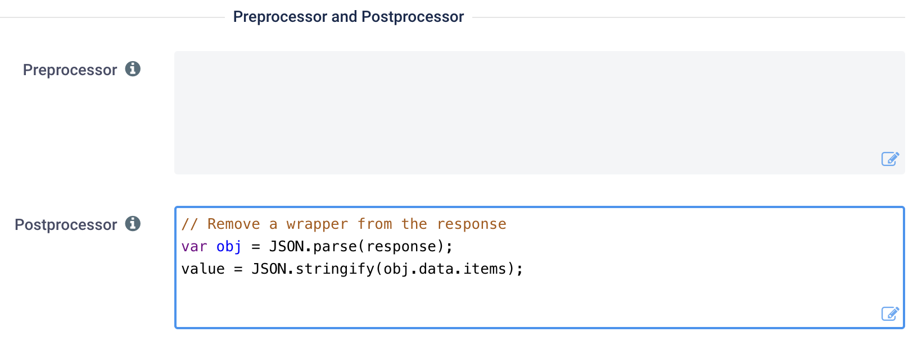Click the 'Preprocessor and Postprocessor' section heading
Screen dimensions: 913x341
[349, 17]
